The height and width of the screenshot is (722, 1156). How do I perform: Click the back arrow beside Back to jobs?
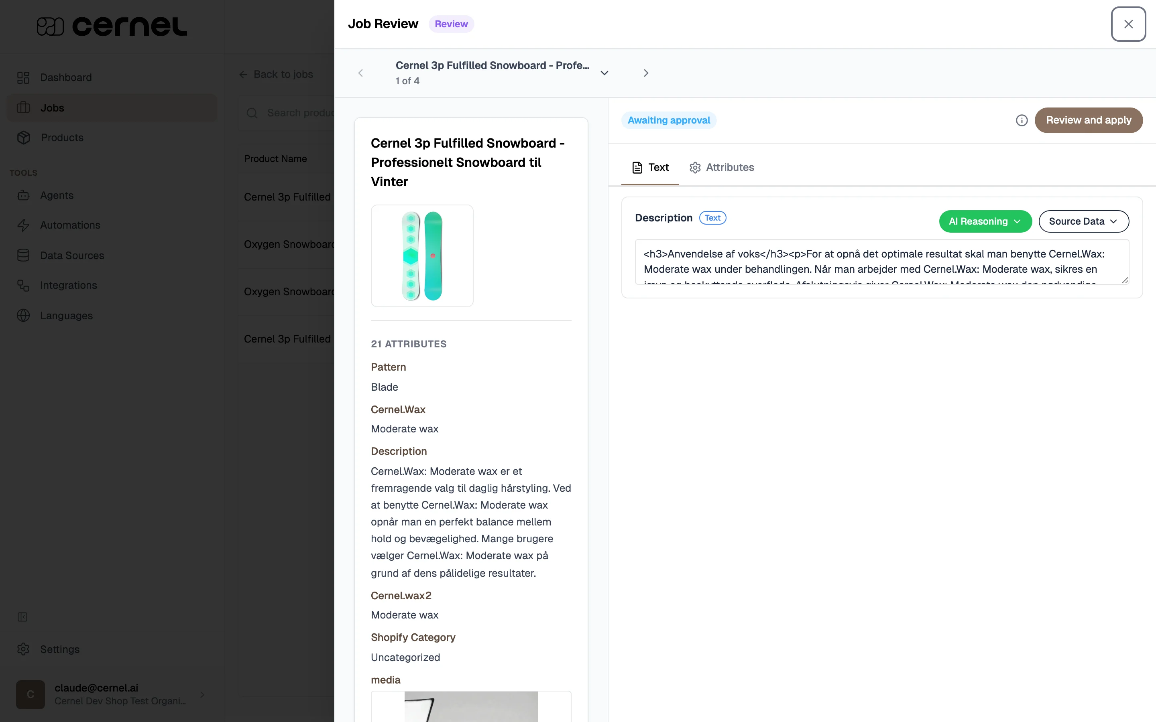(243, 75)
